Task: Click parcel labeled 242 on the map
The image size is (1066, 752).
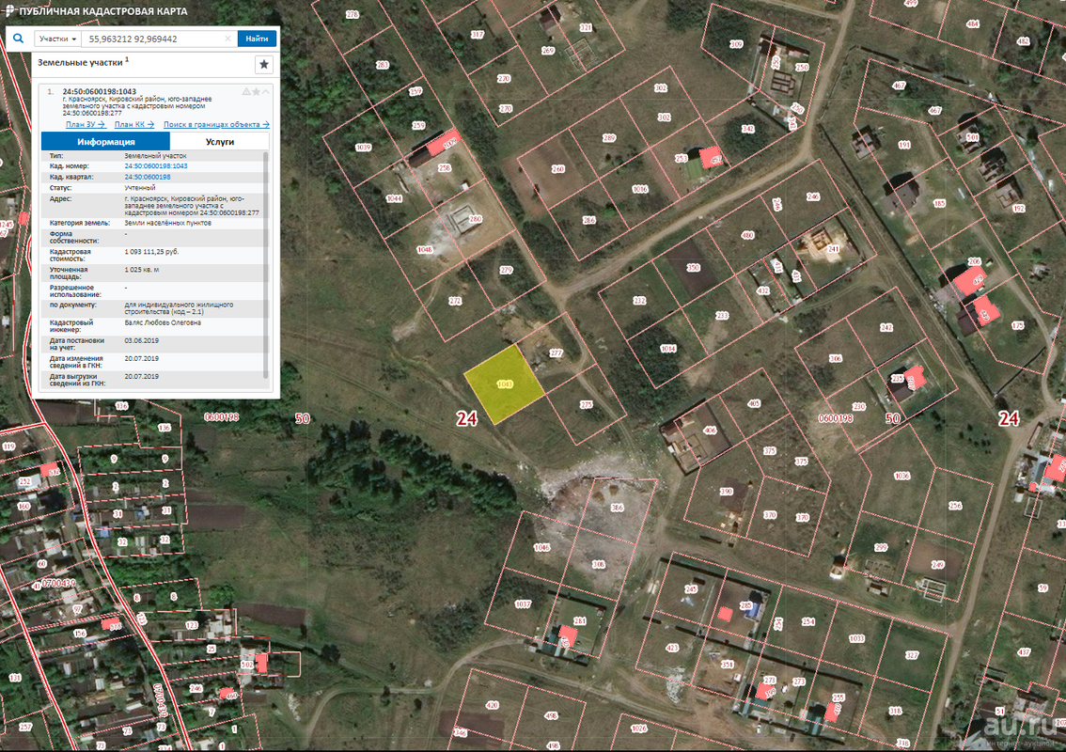Action: (886, 327)
